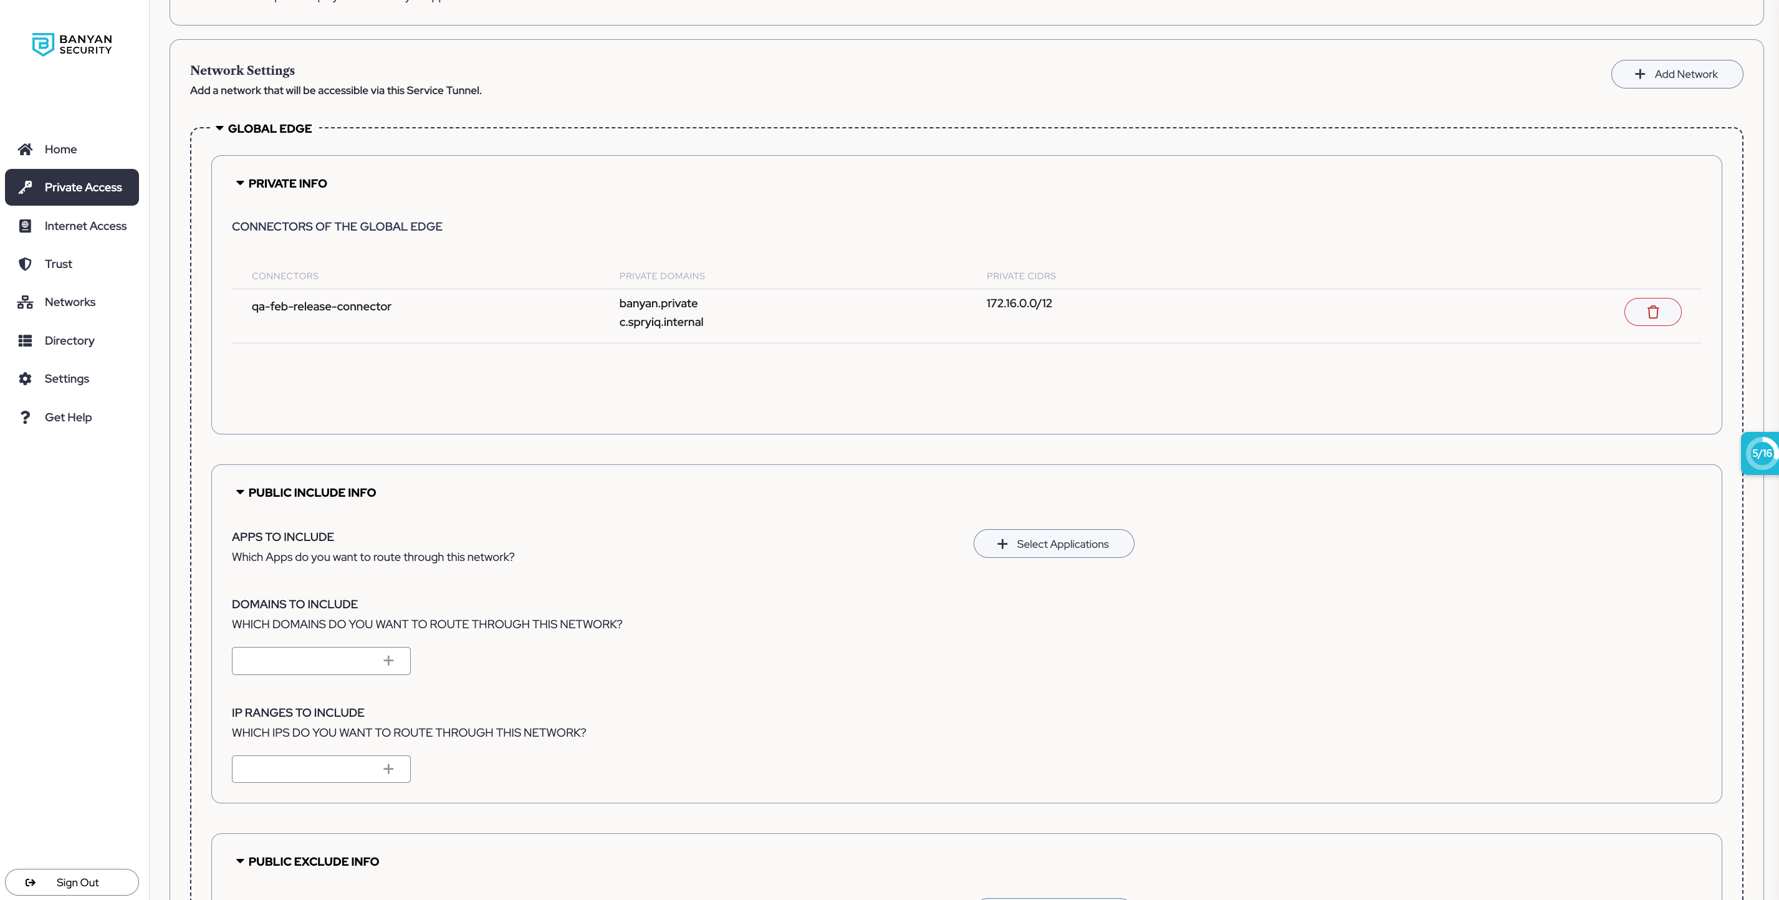Viewport: 1779px width, 900px height.
Task: Collapse the GLOBAL EDGE section
Action: [x=219, y=128]
